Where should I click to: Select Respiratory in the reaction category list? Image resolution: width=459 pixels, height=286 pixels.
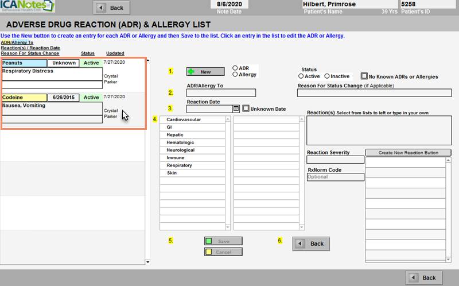click(179, 165)
